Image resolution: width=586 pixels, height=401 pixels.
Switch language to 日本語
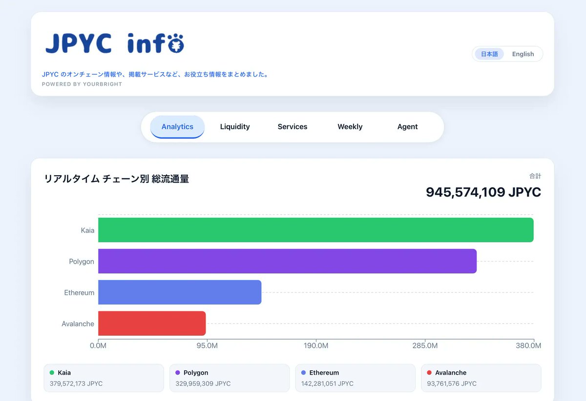[x=489, y=54]
